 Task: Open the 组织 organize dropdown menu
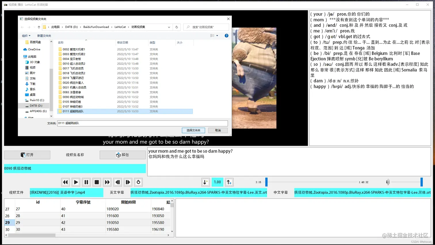tap(26, 36)
